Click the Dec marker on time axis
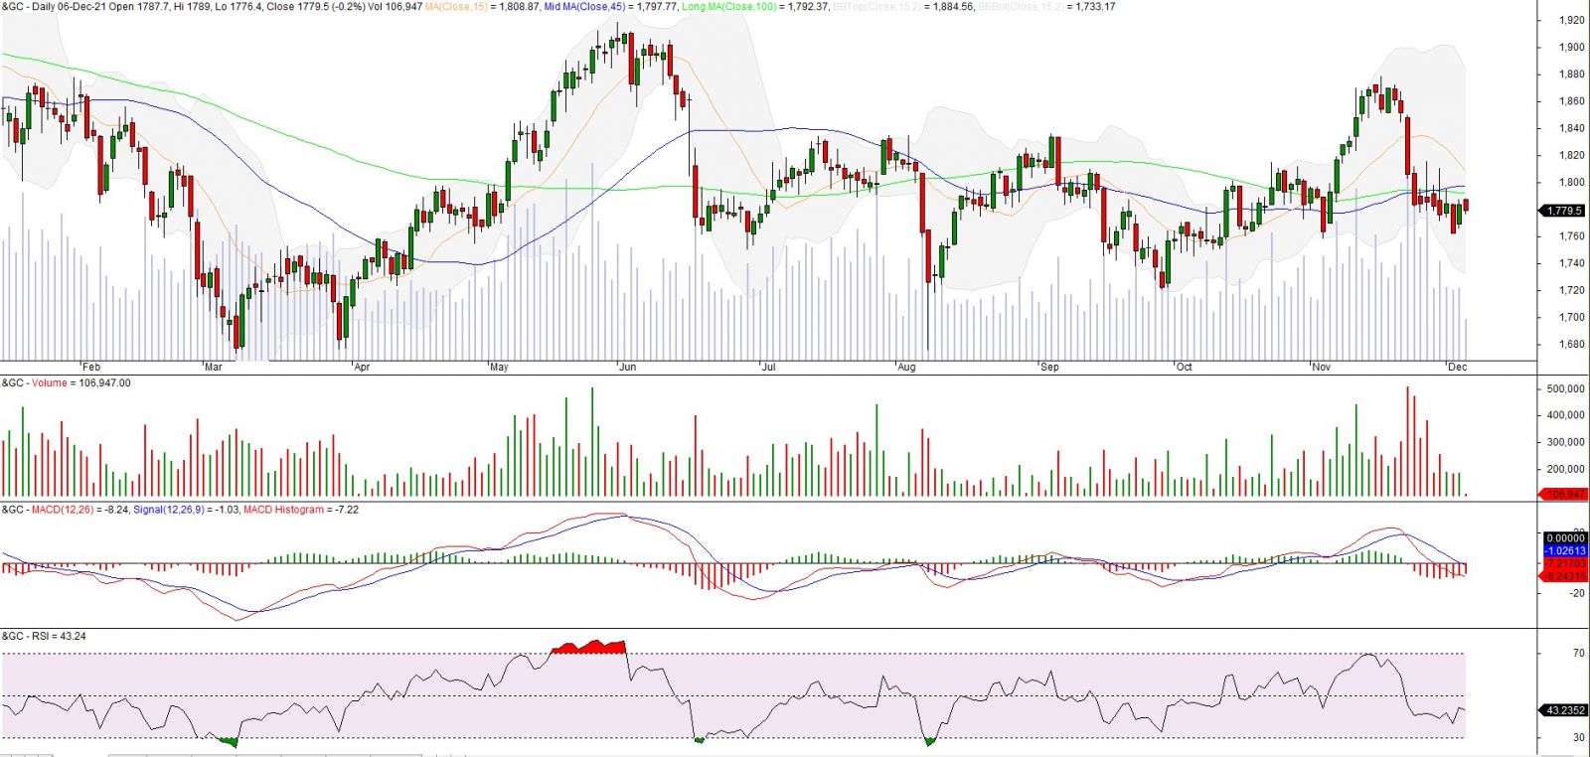 coord(1457,367)
